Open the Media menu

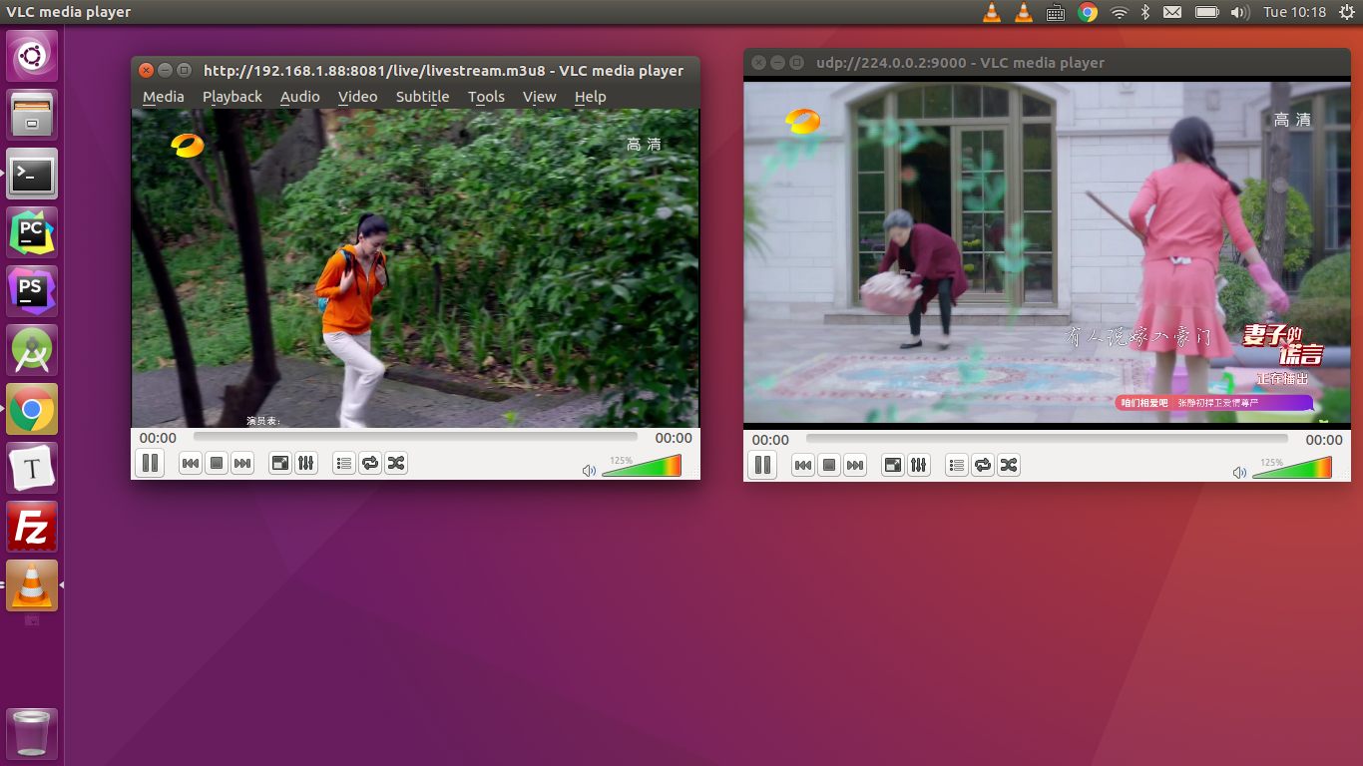(164, 97)
